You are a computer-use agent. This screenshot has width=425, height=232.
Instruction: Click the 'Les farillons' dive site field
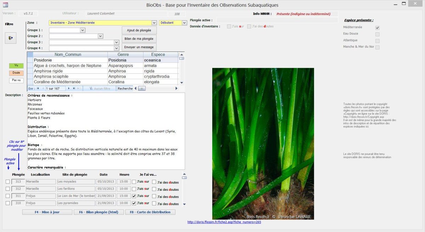76,189
